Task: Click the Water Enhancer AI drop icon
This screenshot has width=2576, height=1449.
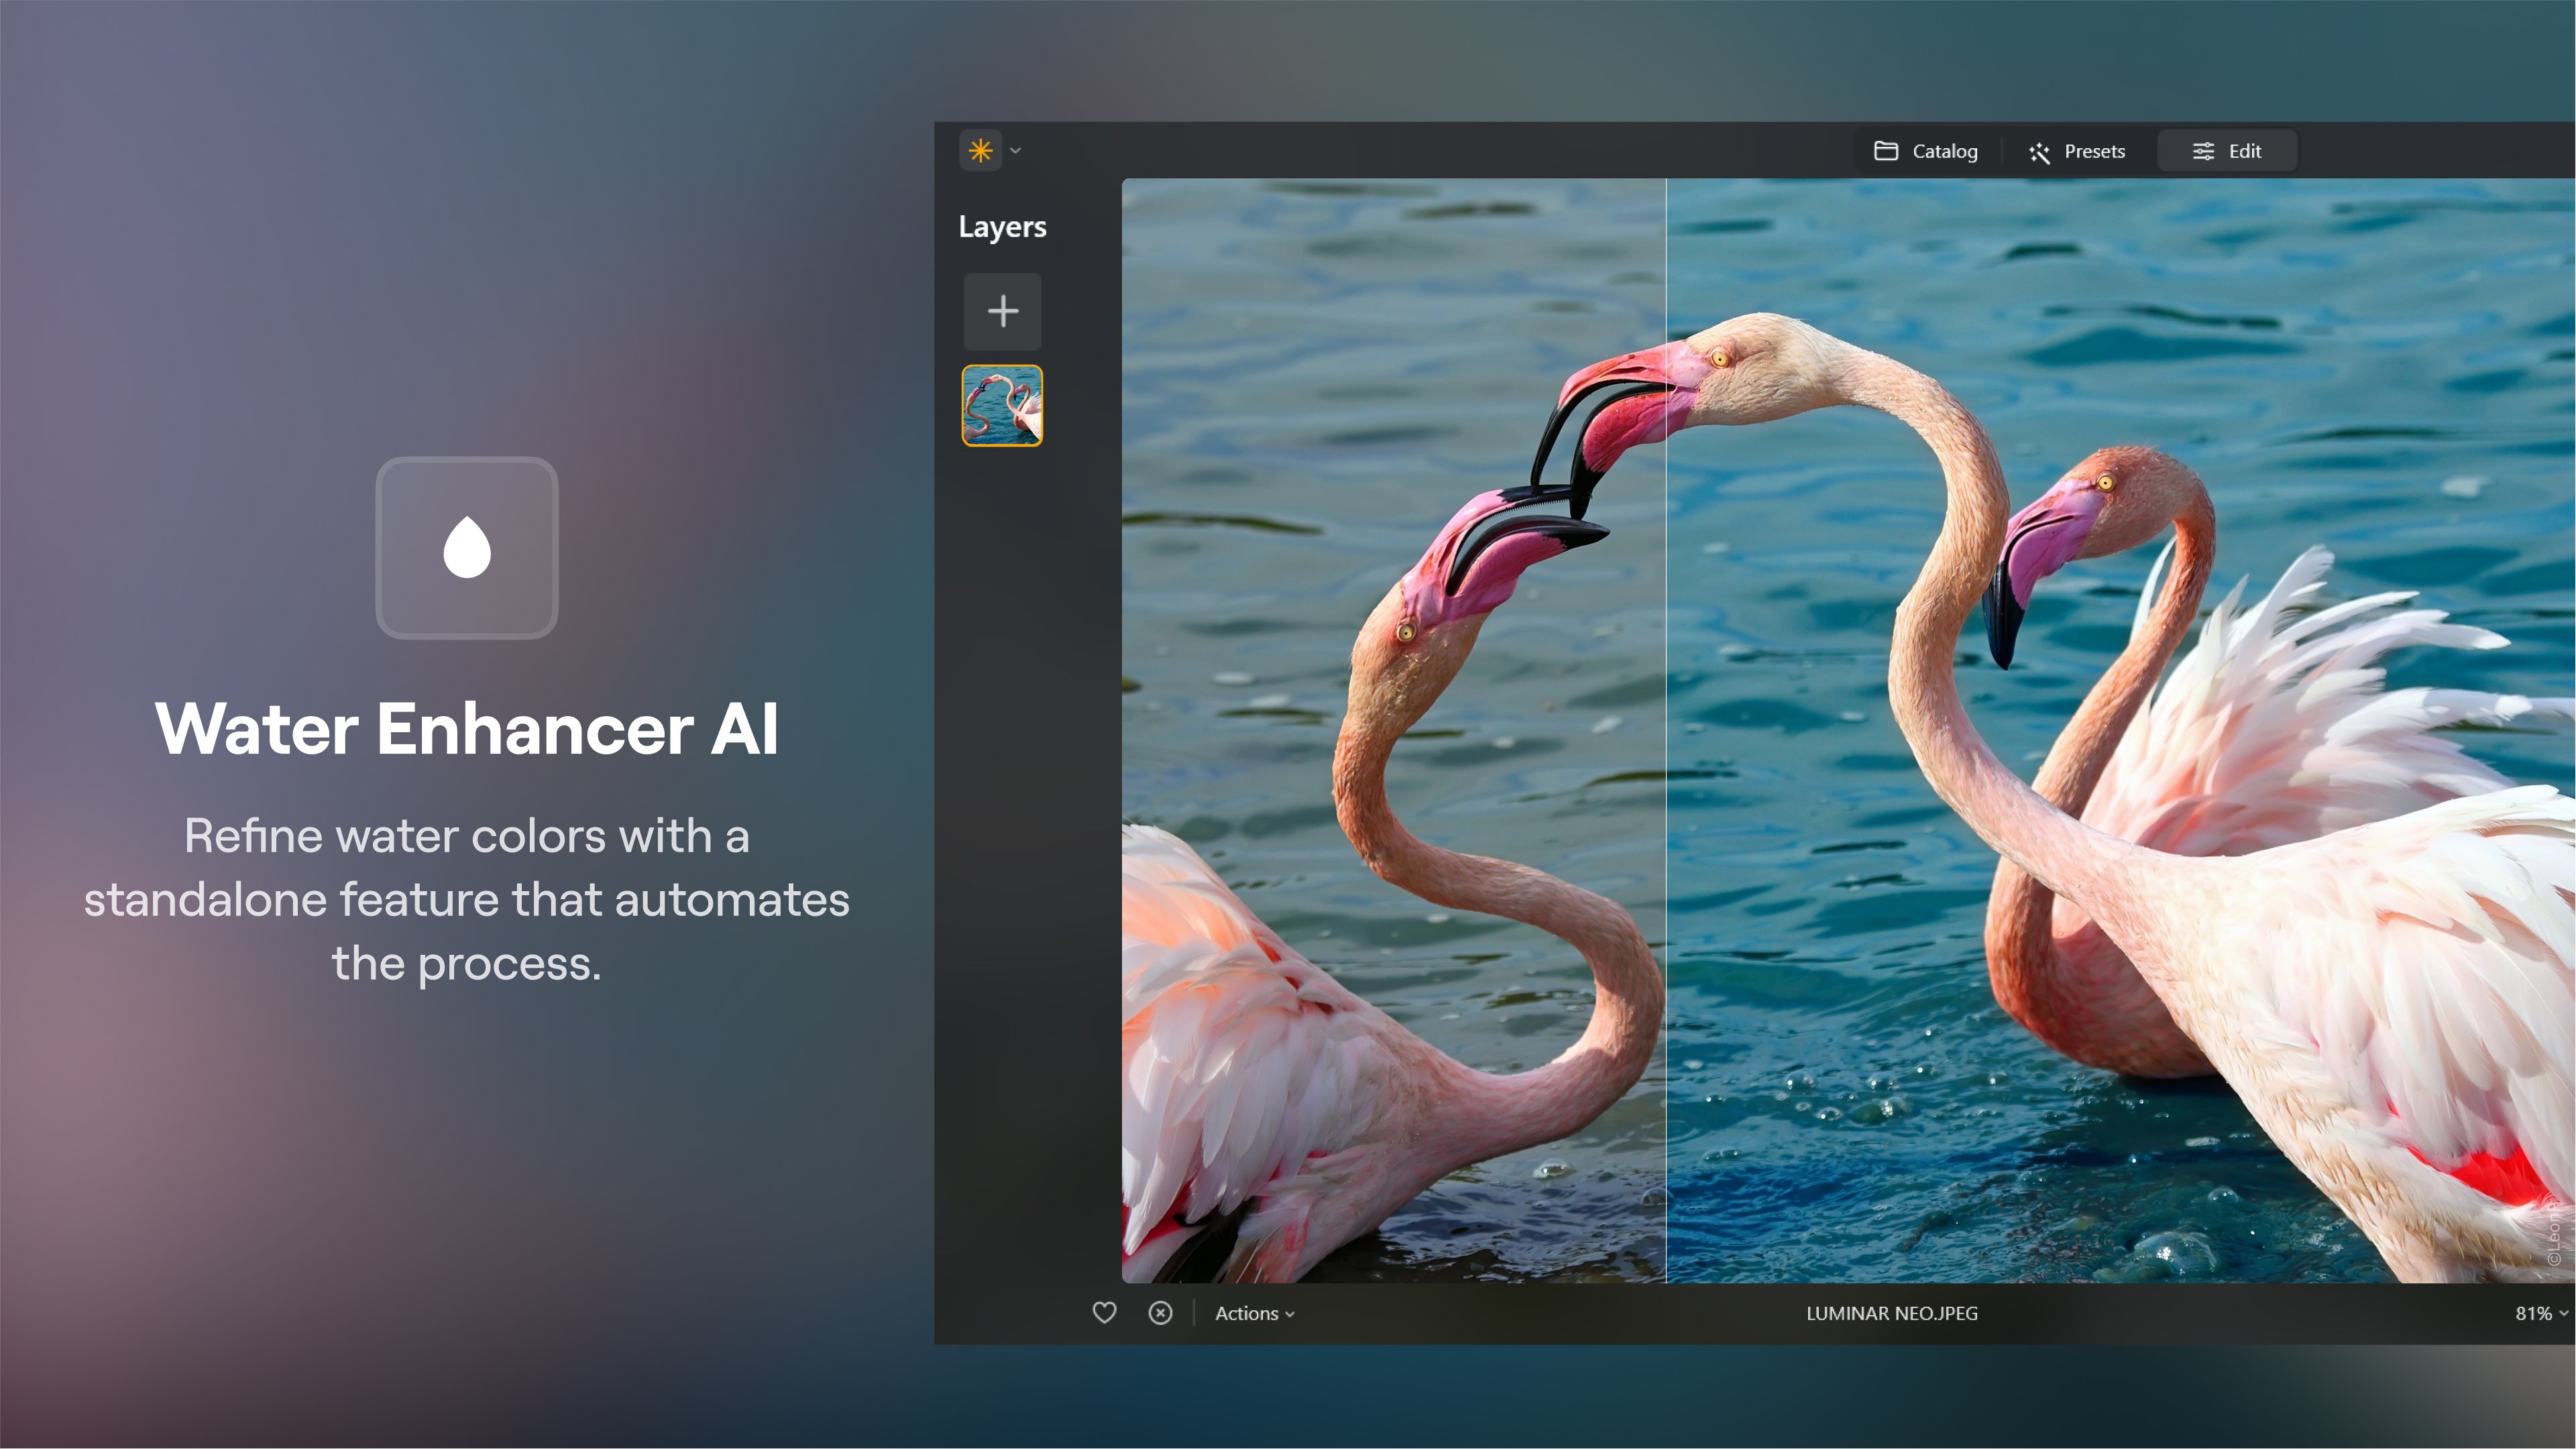Action: tap(465, 546)
